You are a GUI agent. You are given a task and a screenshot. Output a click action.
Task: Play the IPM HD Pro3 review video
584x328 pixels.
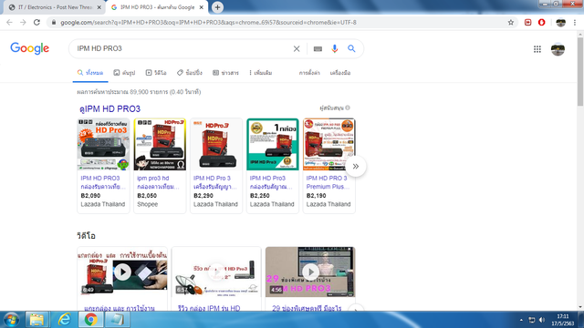point(216,272)
